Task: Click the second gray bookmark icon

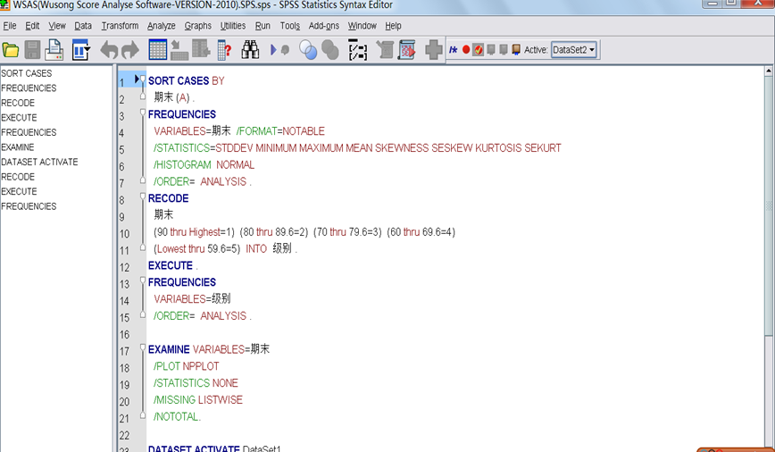Action: click(504, 49)
